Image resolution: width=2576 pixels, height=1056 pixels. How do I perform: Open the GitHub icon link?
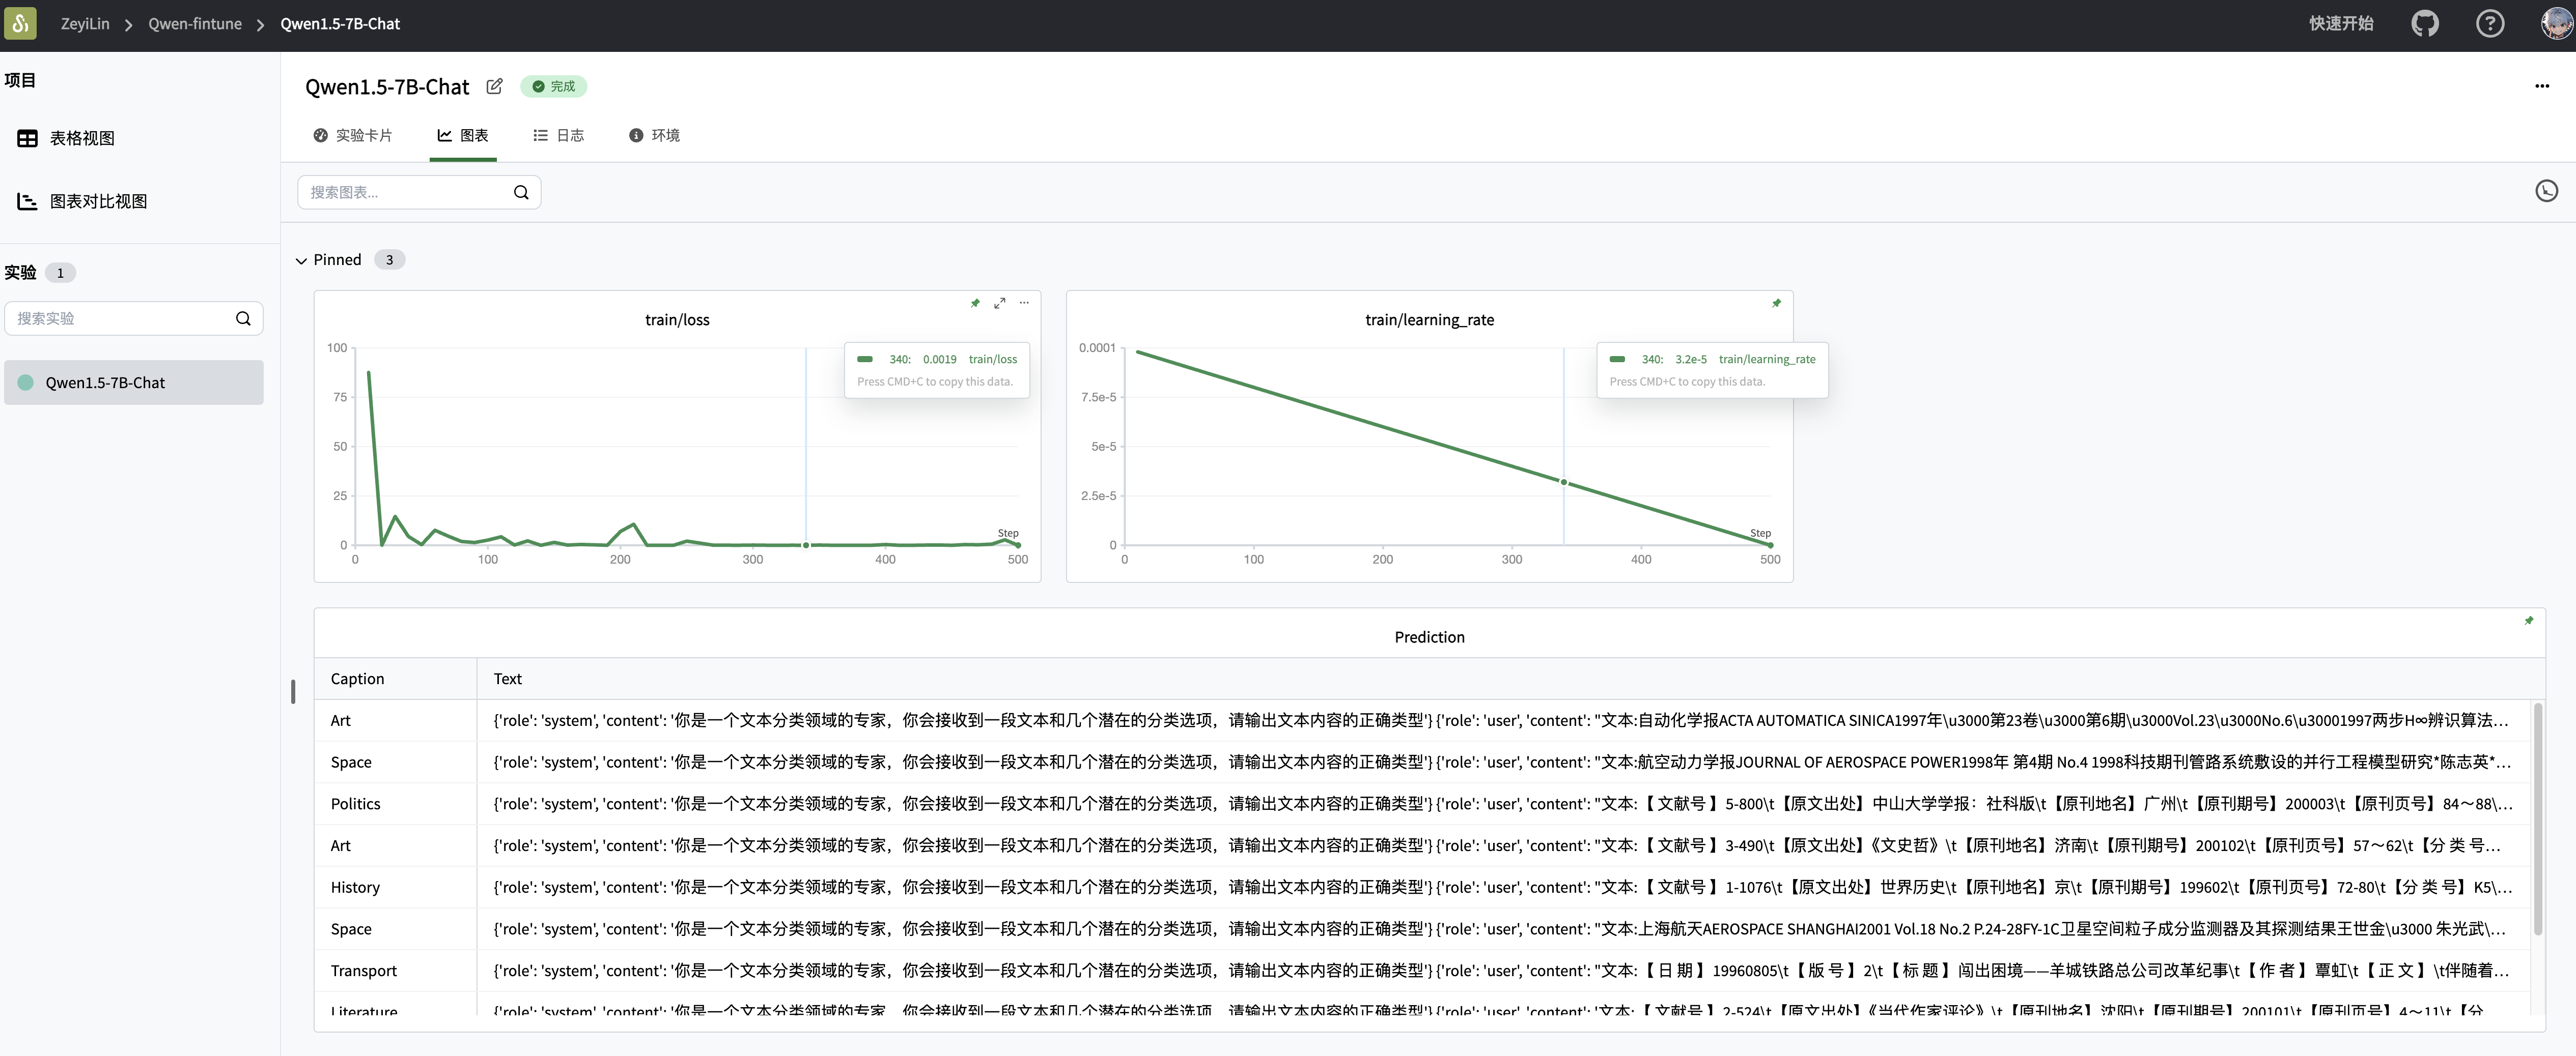[2425, 23]
